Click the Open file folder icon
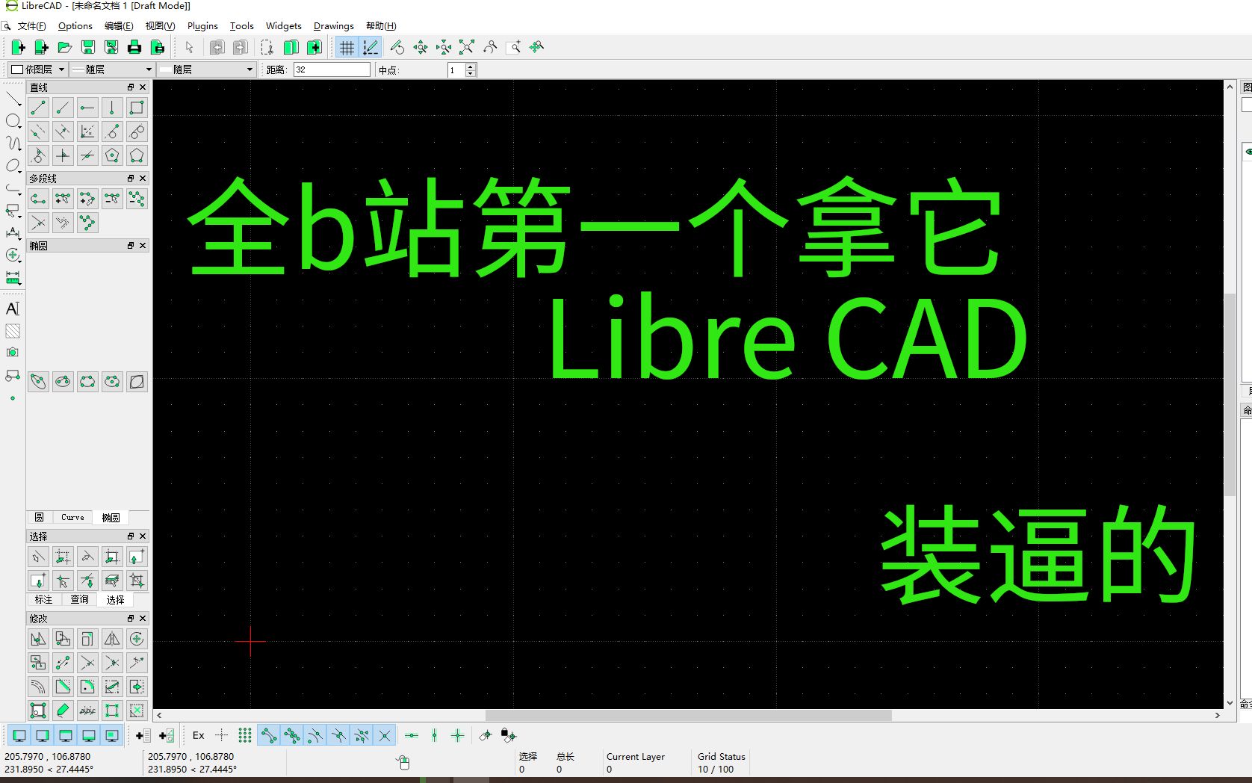Image resolution: width=1252 pixels, height=783 pixels. point(65,48)
